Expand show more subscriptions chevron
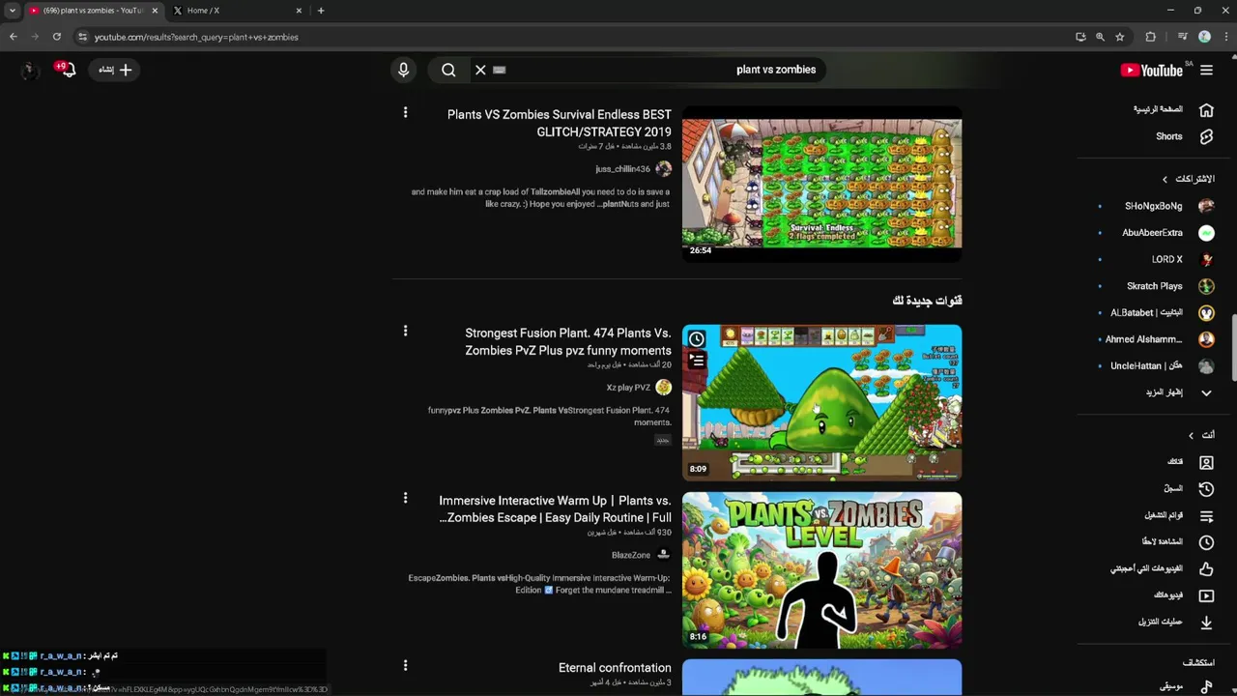 (x=1206, y=392)
